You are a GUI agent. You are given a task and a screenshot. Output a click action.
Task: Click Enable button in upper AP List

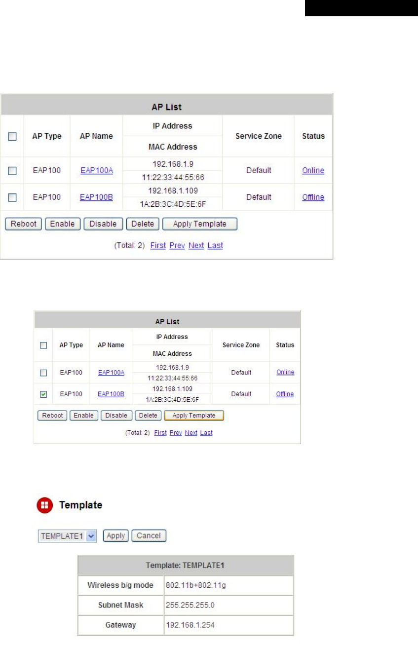(x=63, y=224)
